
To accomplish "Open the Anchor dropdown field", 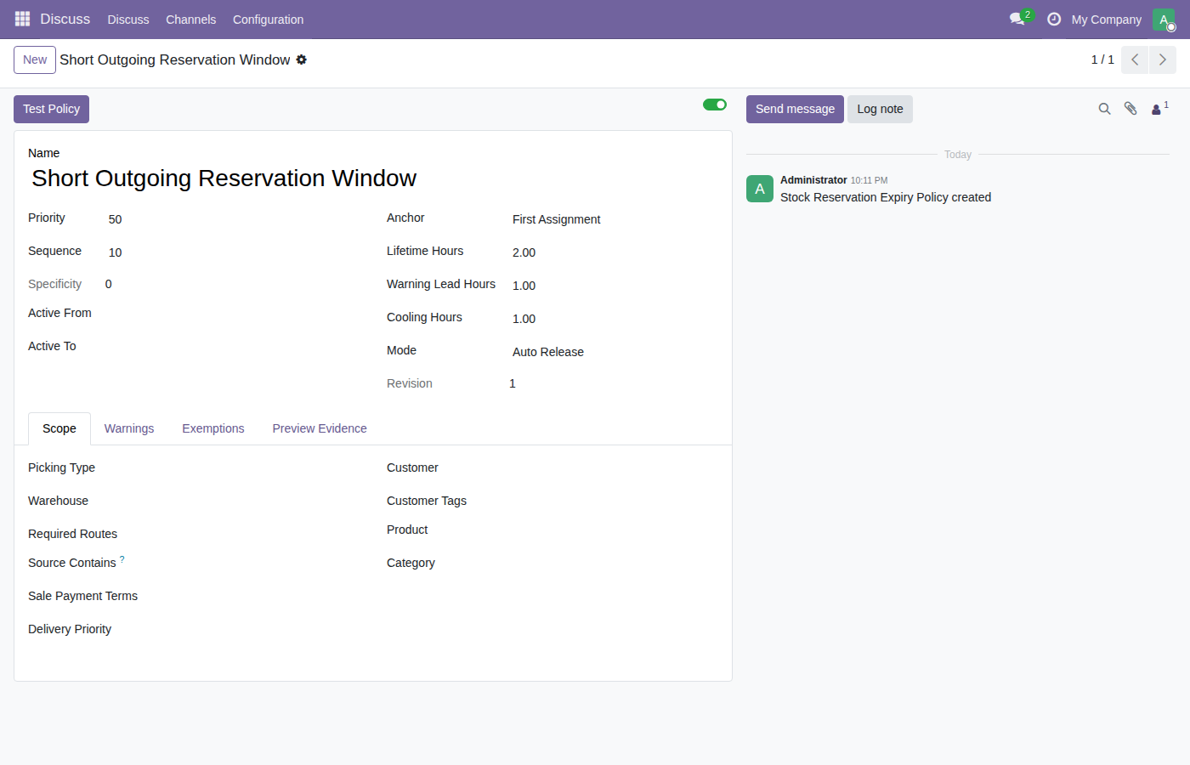I will (614, 219).
